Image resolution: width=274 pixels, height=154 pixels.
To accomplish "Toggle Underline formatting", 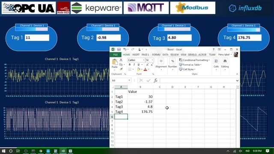I will pyautogui.click(x=138, y=65).
